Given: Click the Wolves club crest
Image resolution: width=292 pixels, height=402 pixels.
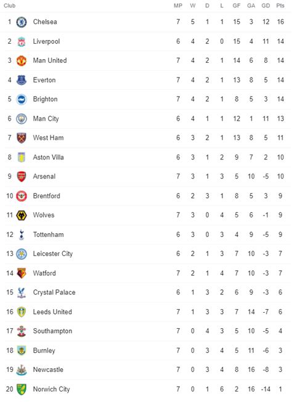Looking at the screenshot, I should pos(22,215).
